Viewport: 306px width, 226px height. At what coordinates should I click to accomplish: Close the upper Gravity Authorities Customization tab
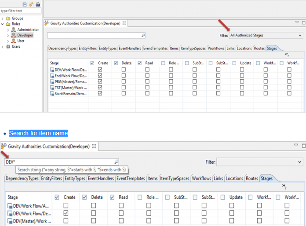point(124,23)
